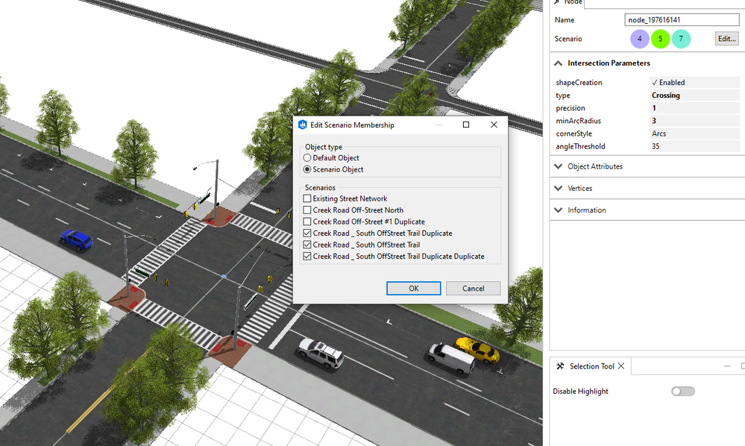745x446 pixels.
Task: Close the Selection Tool tab
Action: (621, 365)
